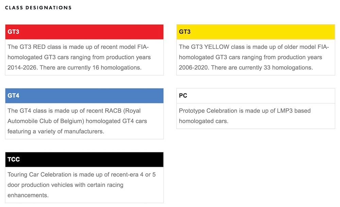Click the word "enhancements" in TCC description

[x=28, y=195]
